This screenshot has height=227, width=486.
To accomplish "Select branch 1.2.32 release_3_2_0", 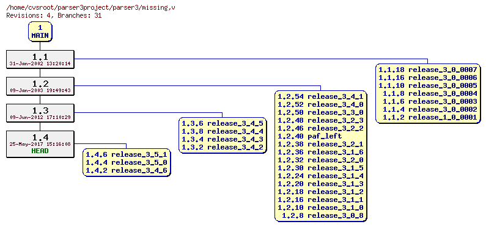I will pyautogui.click(x=320, y=160).
